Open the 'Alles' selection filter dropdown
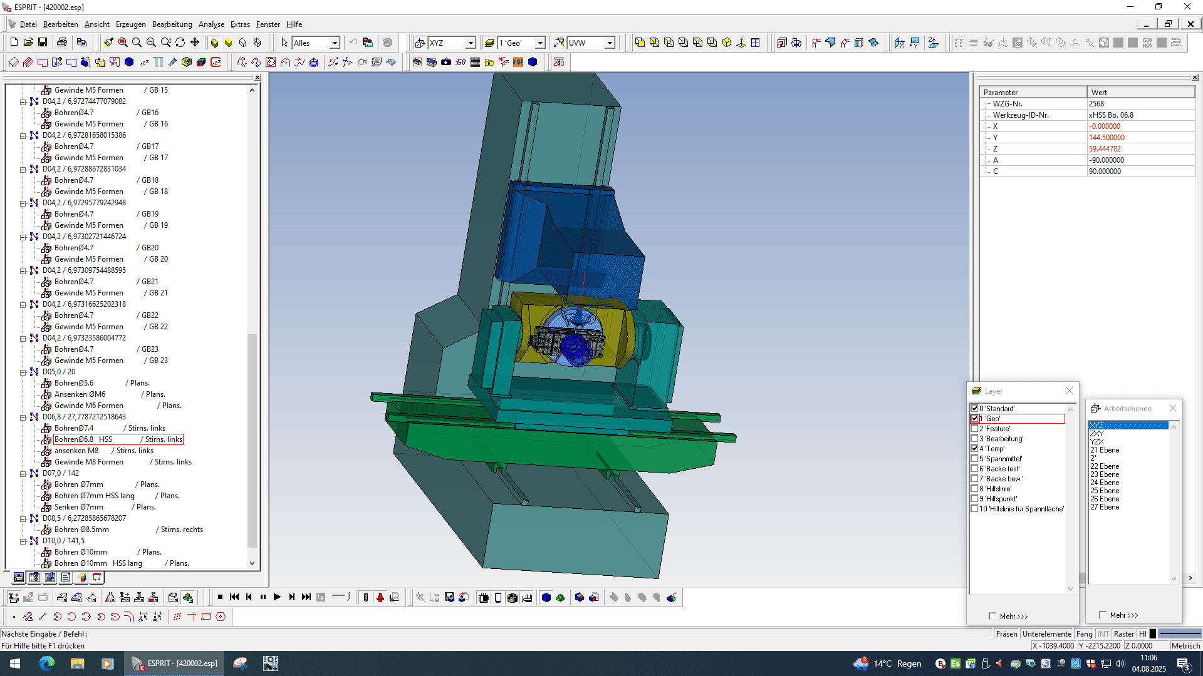 tap(335, 43)
